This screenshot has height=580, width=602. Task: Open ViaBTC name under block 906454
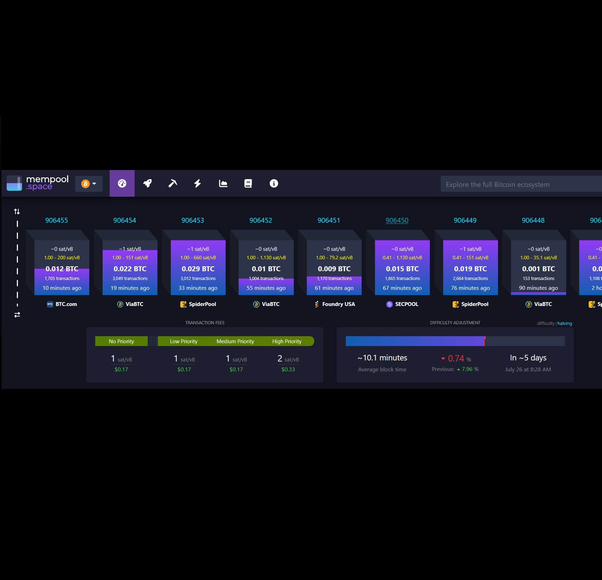135,304
